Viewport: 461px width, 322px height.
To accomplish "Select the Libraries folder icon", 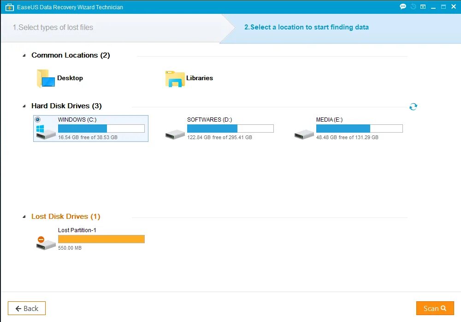I will [175, 79].
